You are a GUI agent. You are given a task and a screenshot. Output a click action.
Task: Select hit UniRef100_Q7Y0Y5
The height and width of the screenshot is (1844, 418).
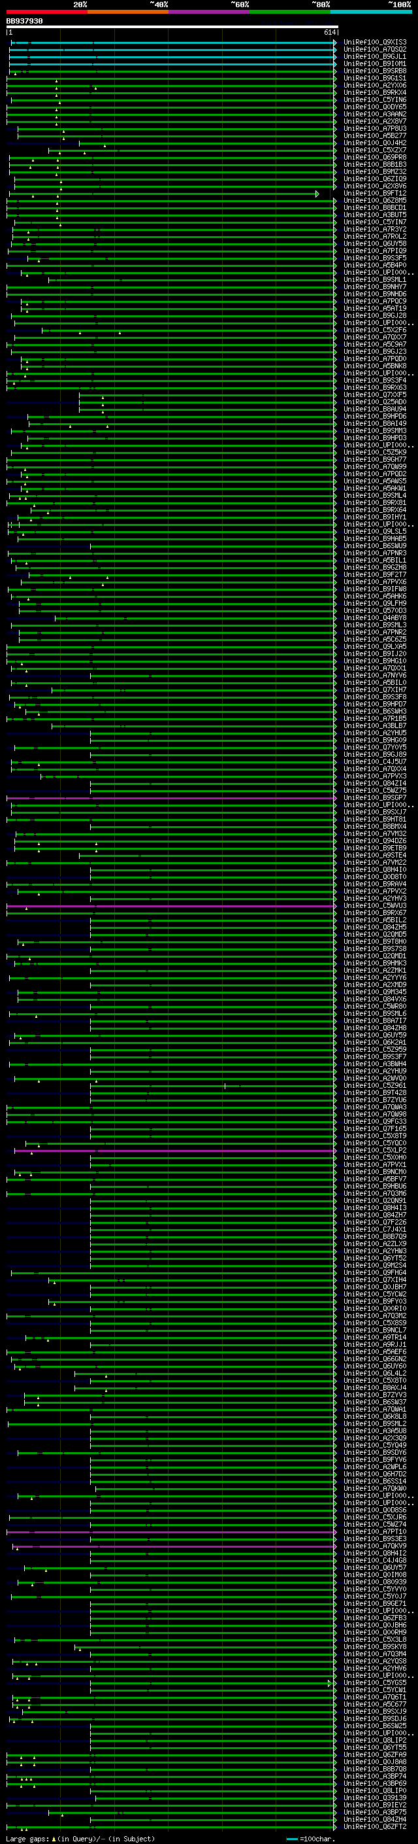click(374, 747)
